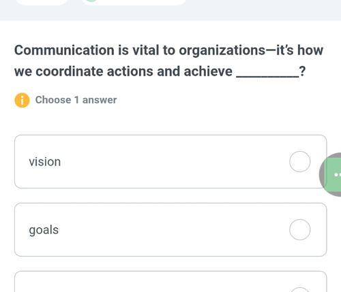Click the top-left white pill button
Screen dimensions: 341x292
pyautogui.click(x=42, y=1)
